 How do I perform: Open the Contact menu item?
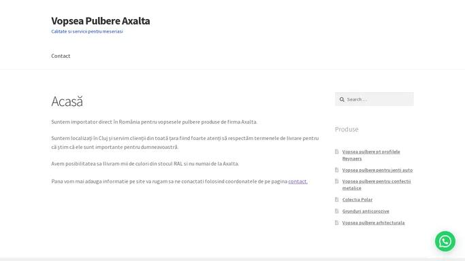tap(61, 56)
